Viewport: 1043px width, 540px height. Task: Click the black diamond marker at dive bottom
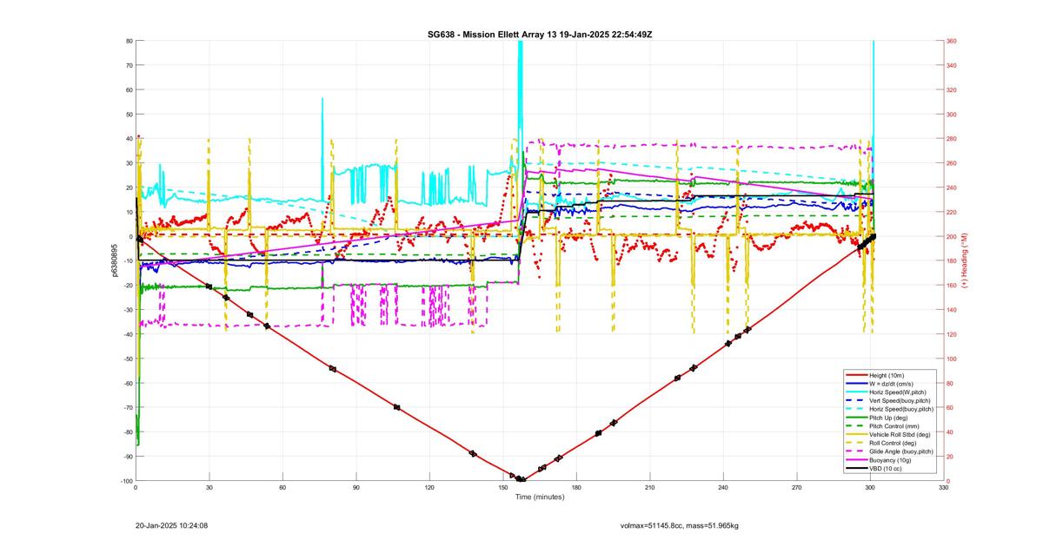(x=521, y=479)
